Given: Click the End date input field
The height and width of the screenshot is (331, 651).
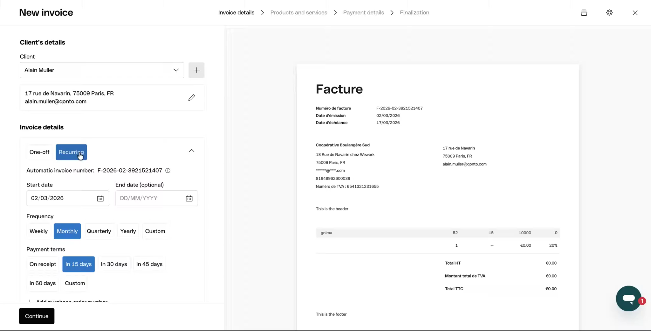Looking at the screenshot, I should [x=149, y=198].
